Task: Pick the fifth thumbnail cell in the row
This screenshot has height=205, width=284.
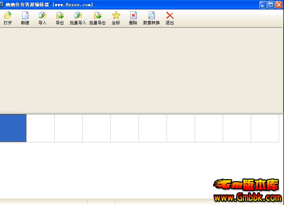Action: pos(125,128)
